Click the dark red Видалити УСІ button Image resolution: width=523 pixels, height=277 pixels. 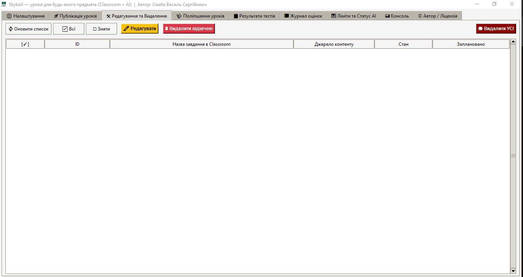coord(496,29)
